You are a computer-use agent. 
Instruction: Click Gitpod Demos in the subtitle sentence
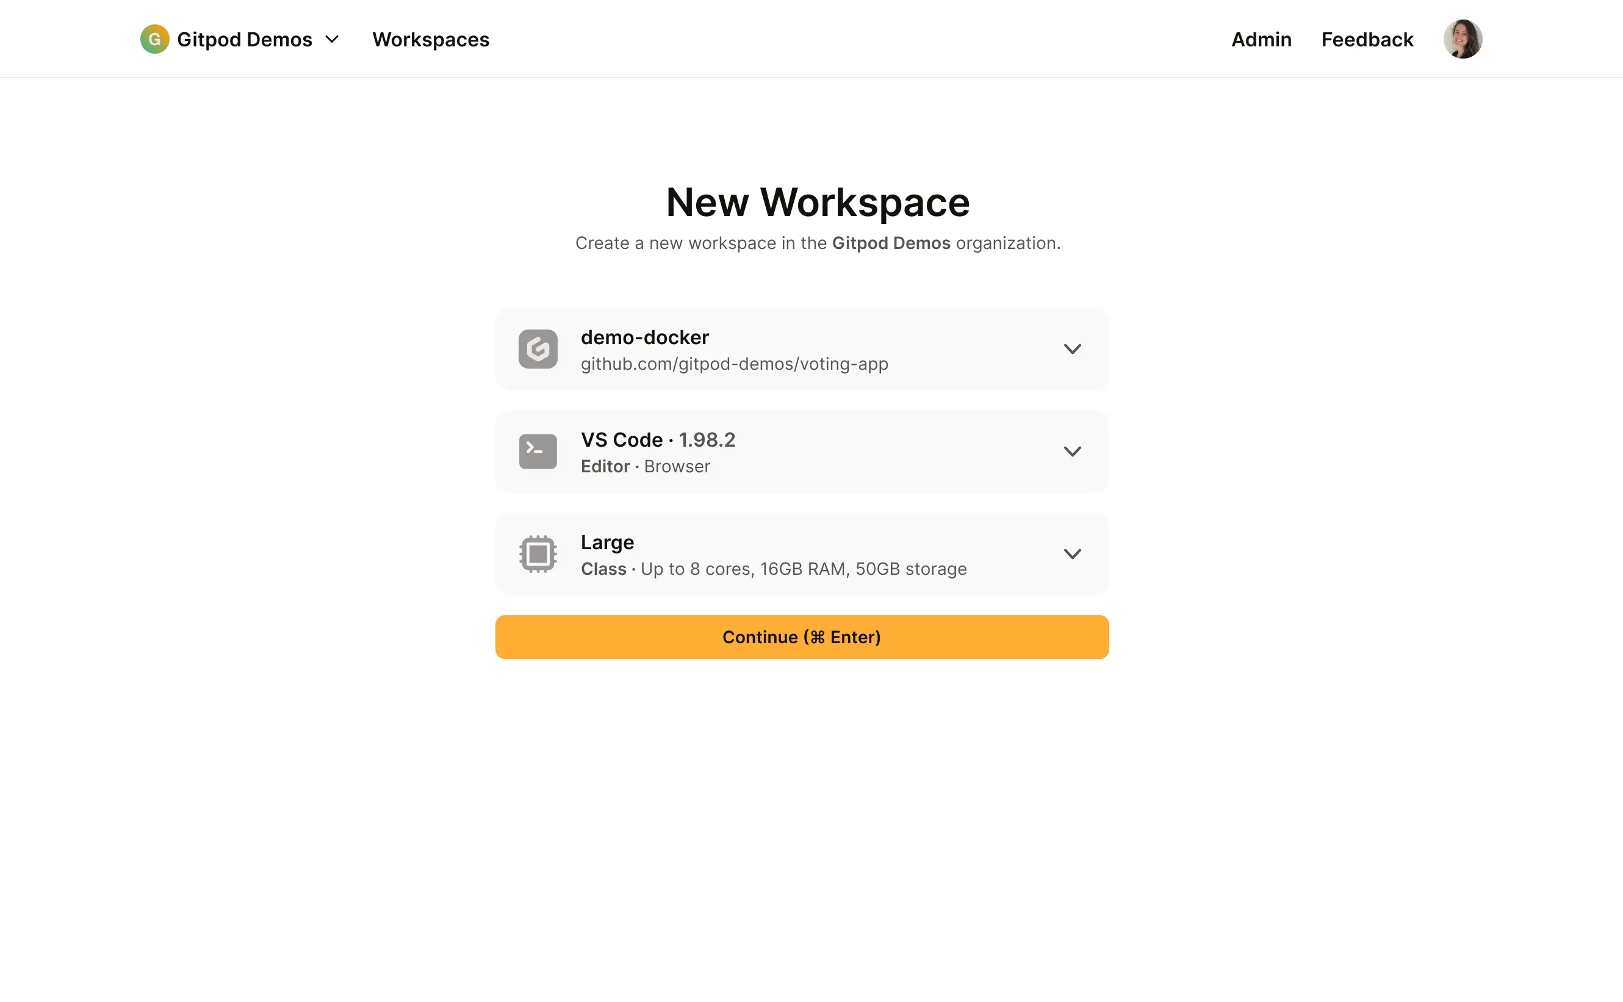[x=891, y=243]
